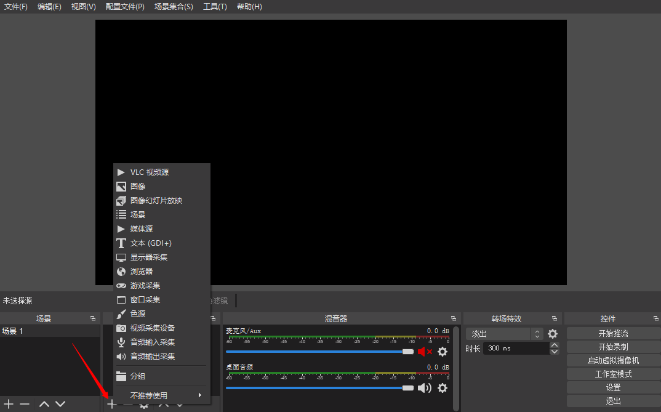The width and height of the screenshot is (661, 412).
Task: Undock 控件 panel with popout icon
Action: click(656, 318)
